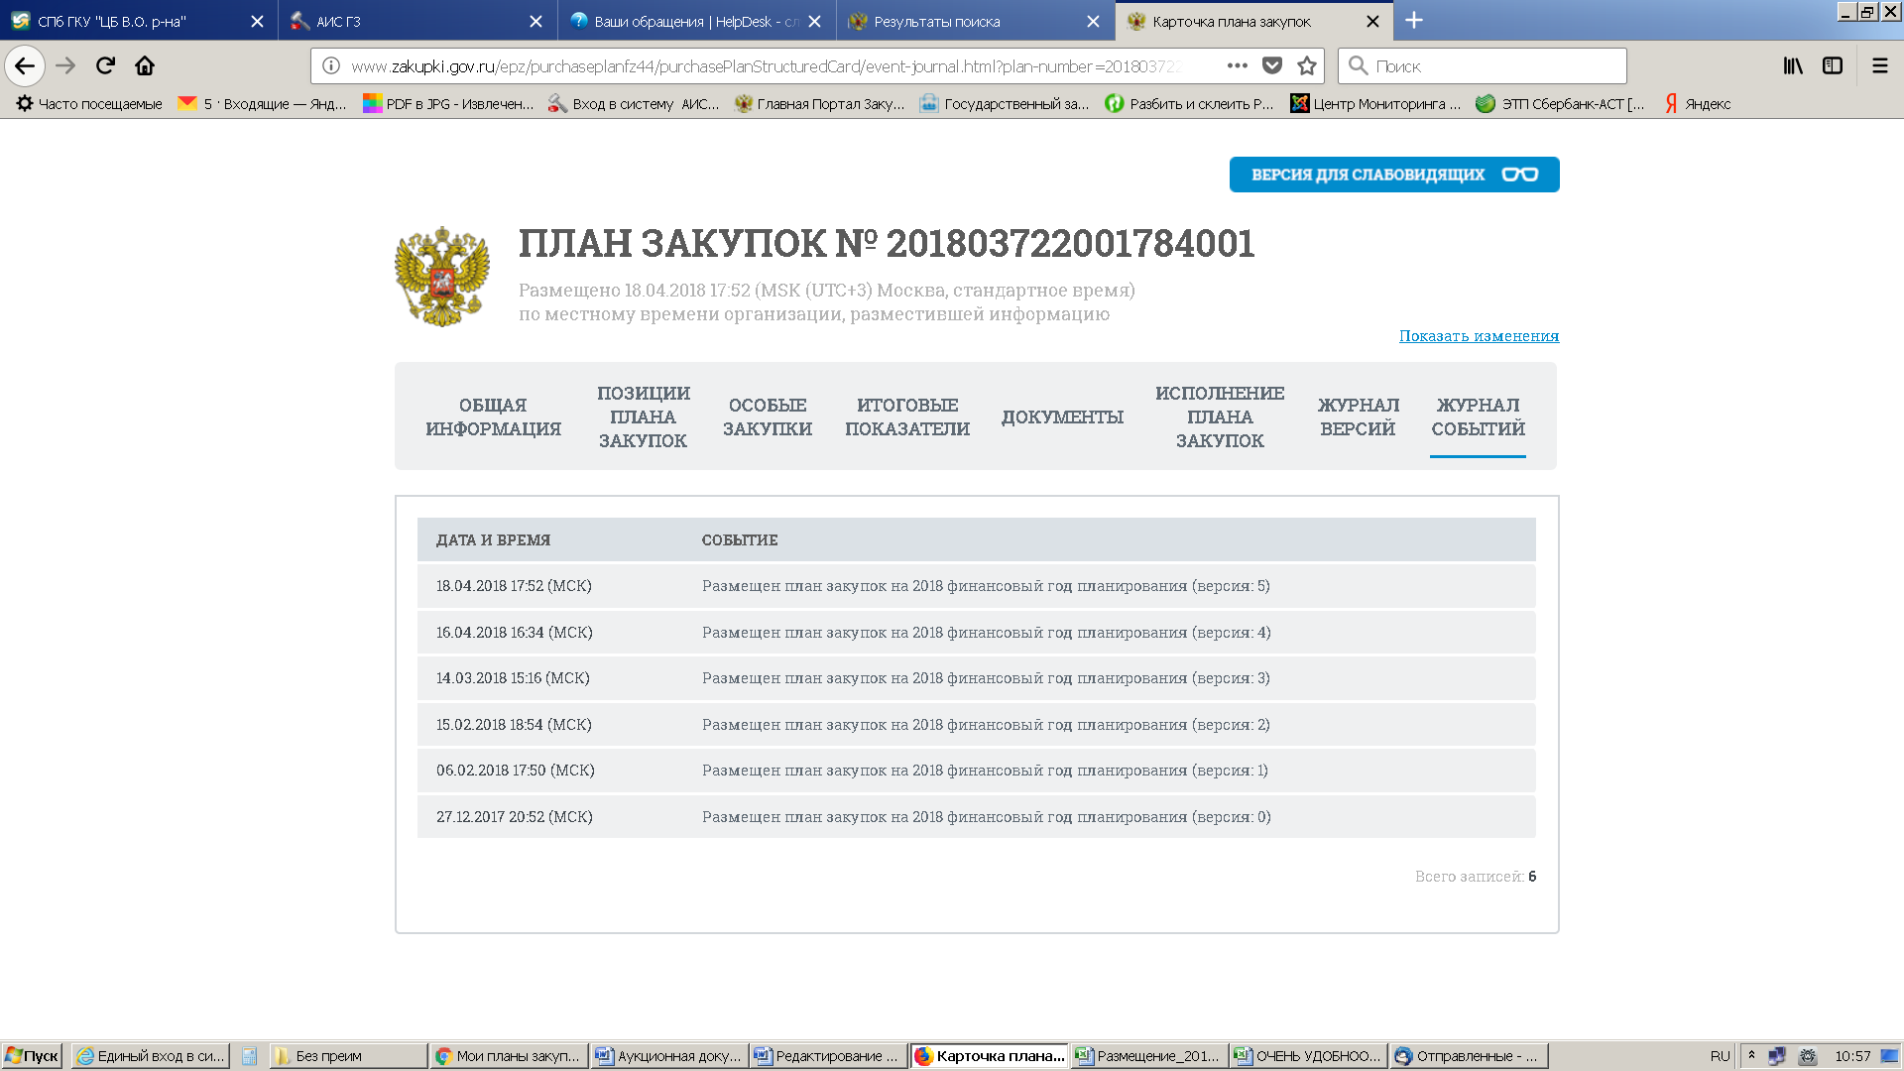Open page actions three-dots menu
1904x1071 pixels.
pos(1237,66)
